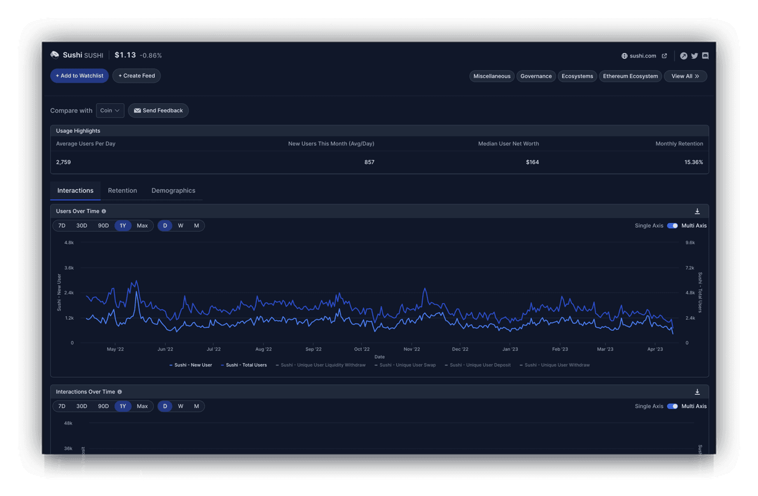This screenshot has height=496, width=758.
Task: Open the Miscellaneous category tag
Action: (492, 76)
